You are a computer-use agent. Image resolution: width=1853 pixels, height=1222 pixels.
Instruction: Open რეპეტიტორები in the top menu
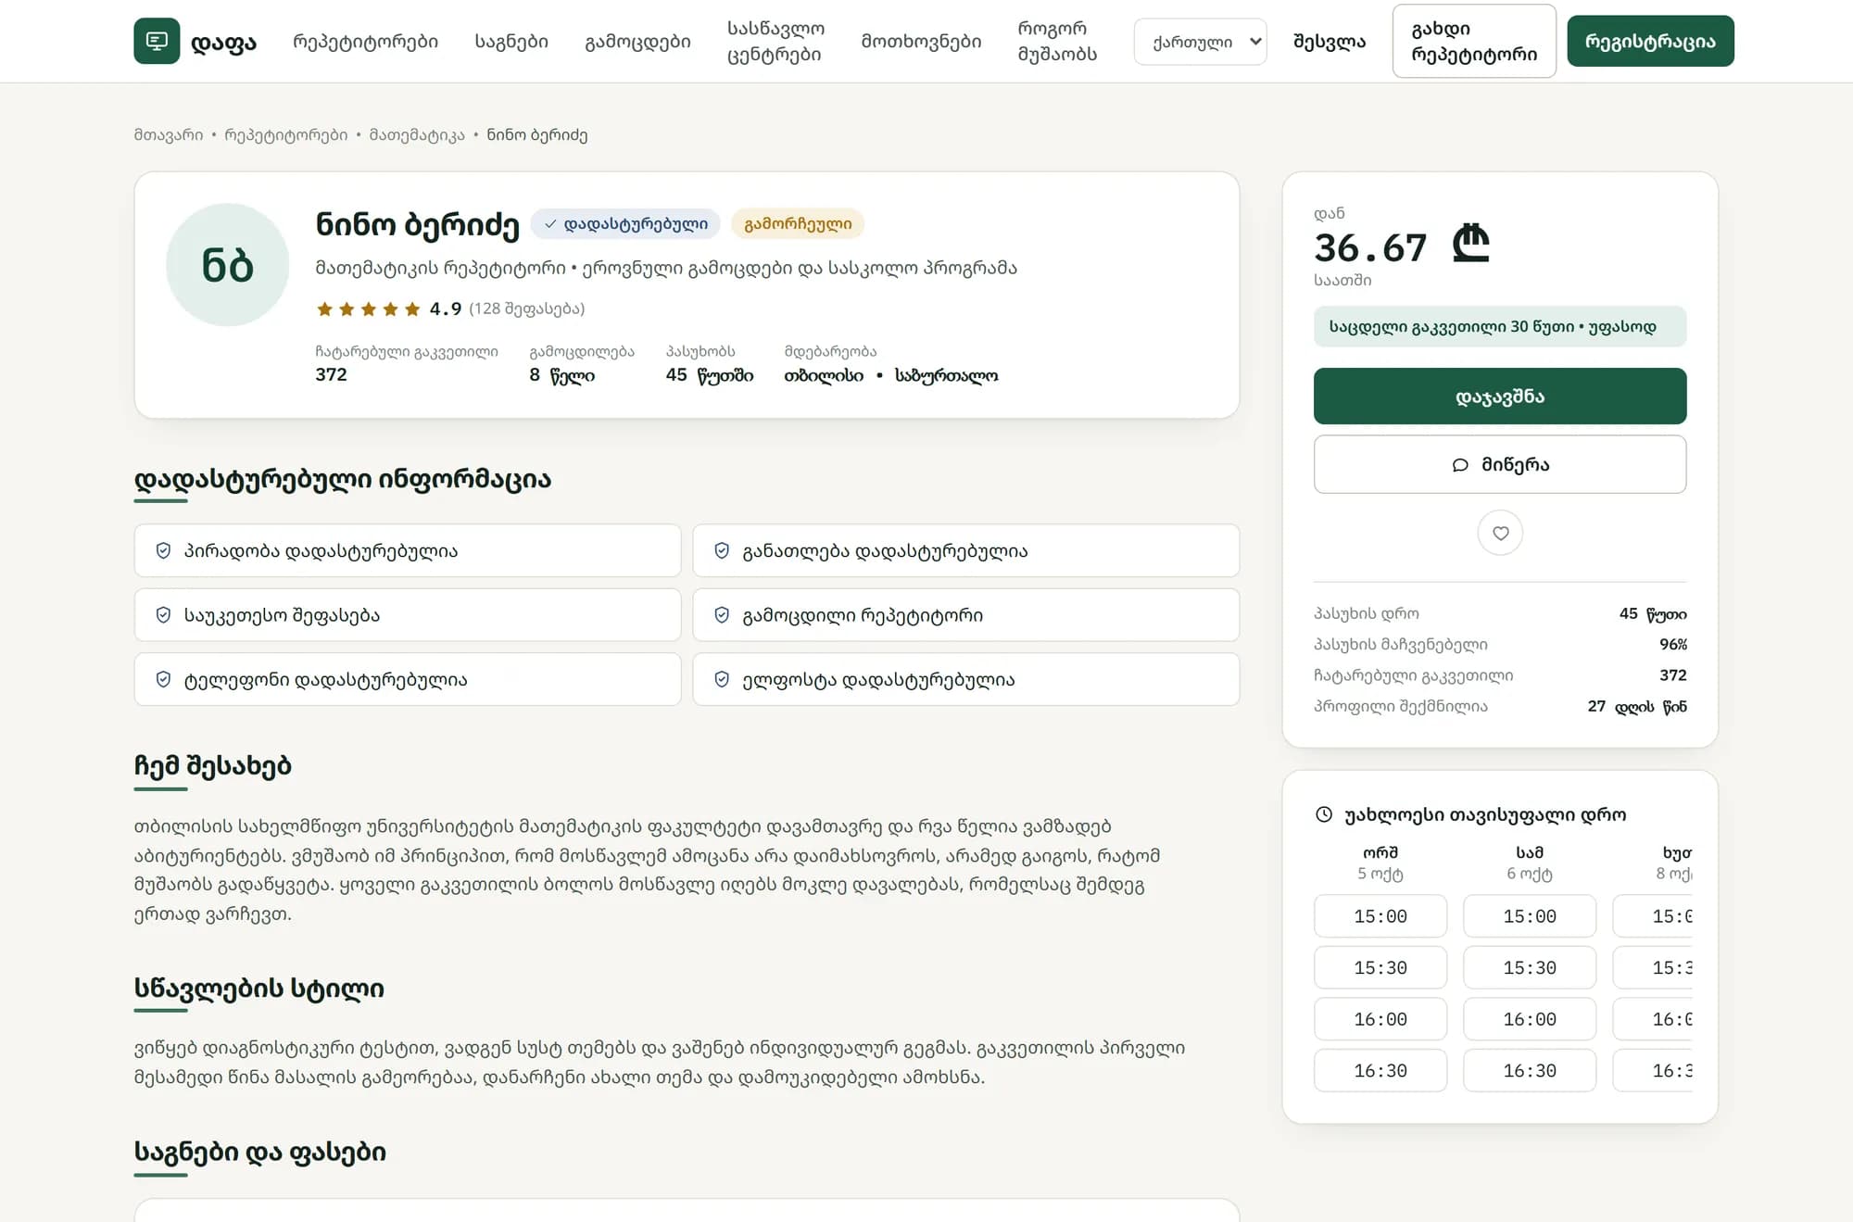pyautogui.click(x=365, y=42)
